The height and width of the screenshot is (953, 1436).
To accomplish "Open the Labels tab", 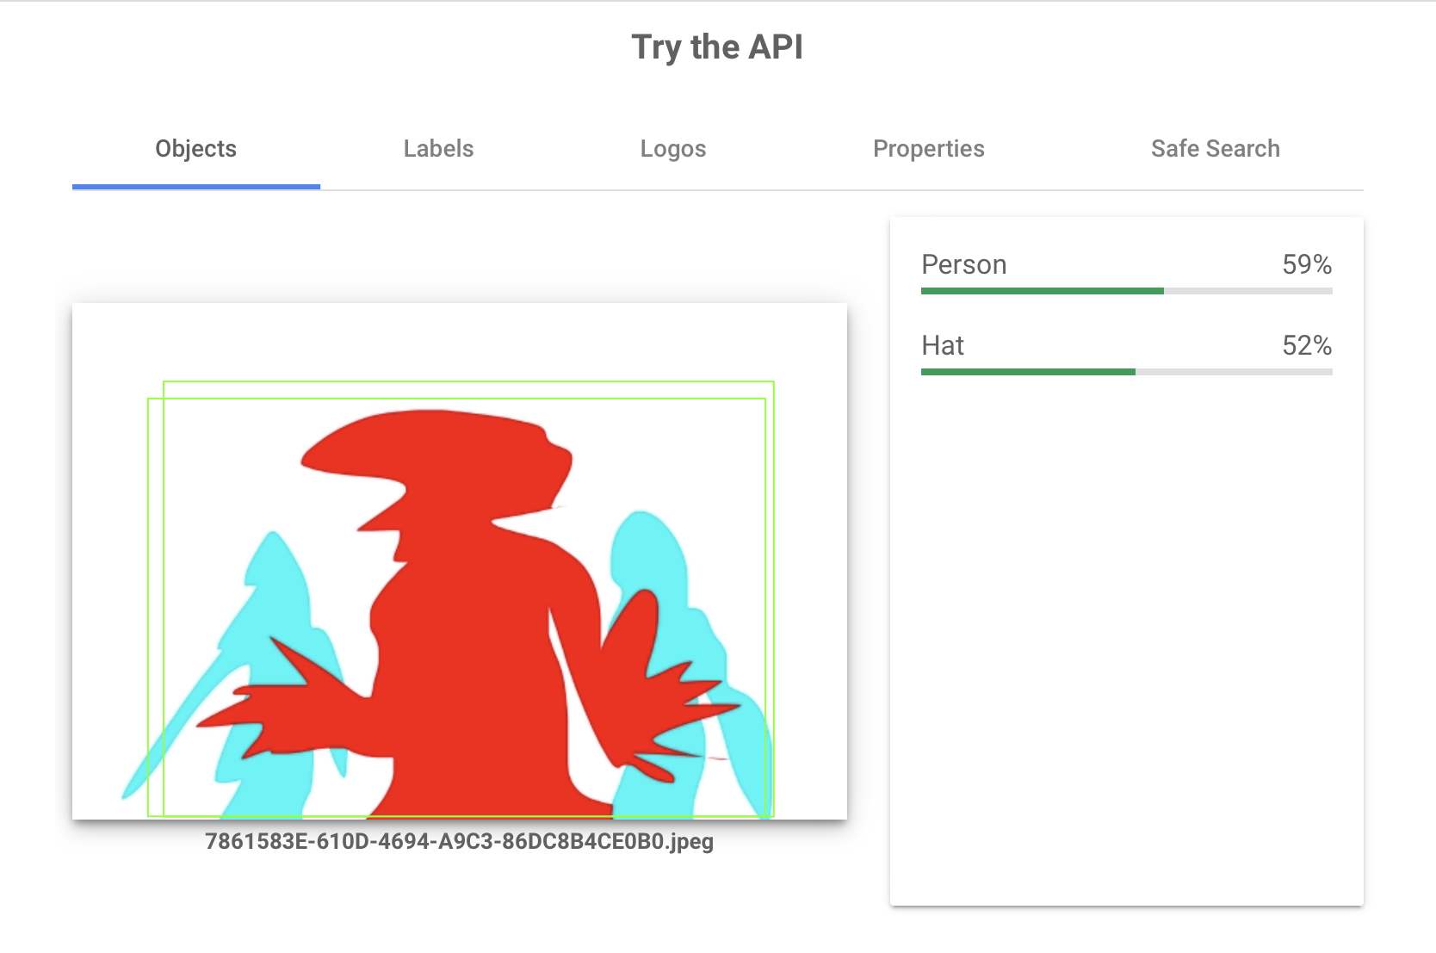I will (x=439, y=149).
